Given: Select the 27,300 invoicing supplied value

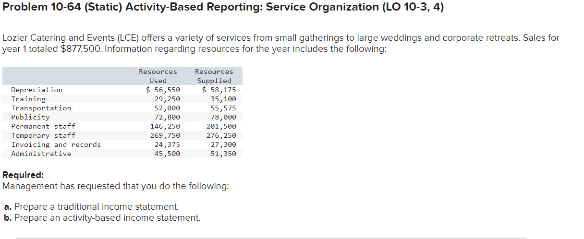Looking at the screenshot, I should point(223,144).
